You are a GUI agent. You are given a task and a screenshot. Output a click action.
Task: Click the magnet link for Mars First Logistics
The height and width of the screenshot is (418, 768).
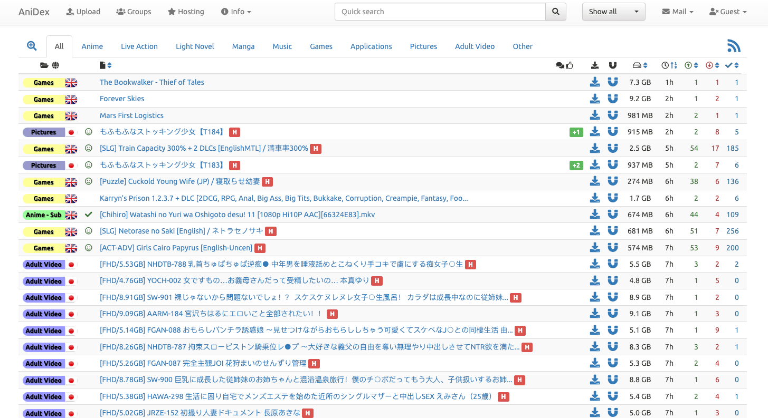612,115
